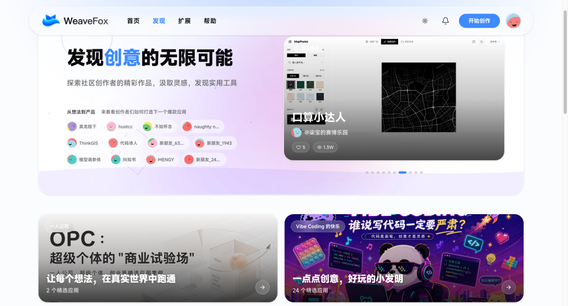Jump to the rightmost carousel dot
Viewport: 568px width, 306px height.
tap(421, 172)
